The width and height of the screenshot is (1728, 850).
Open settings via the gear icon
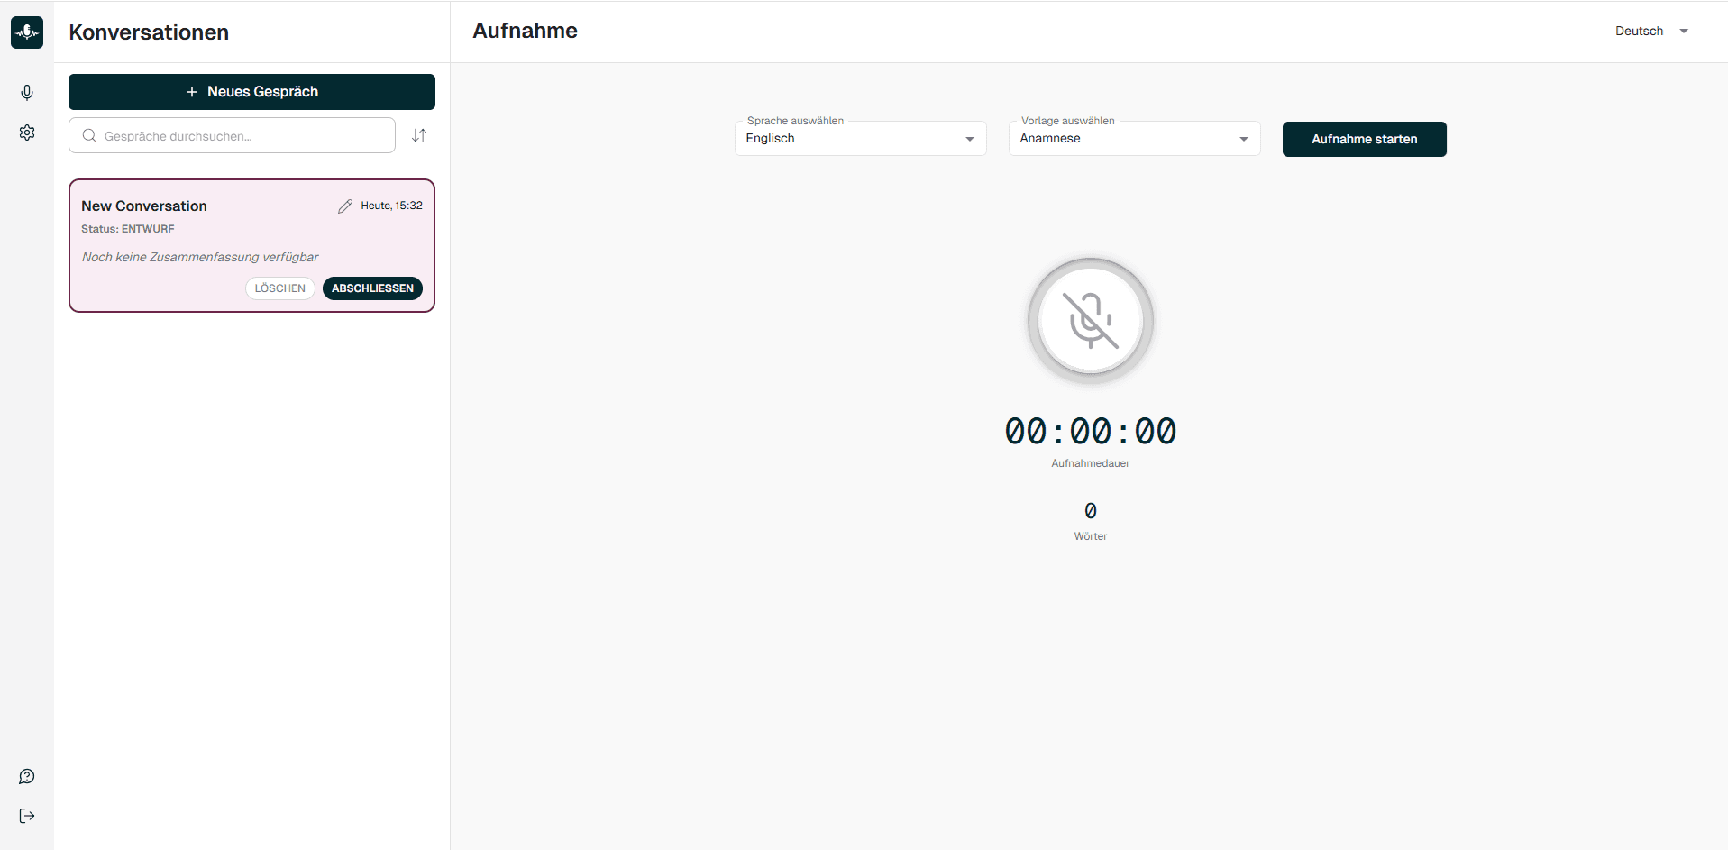click(27, 133)
